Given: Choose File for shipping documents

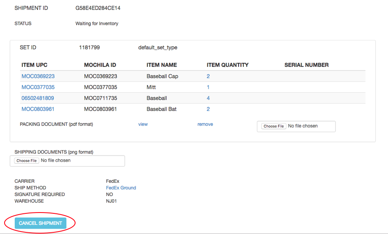Looking at the screenshot, I should point(27,161).
